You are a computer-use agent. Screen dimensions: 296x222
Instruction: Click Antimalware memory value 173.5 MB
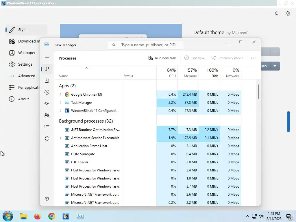190,138
